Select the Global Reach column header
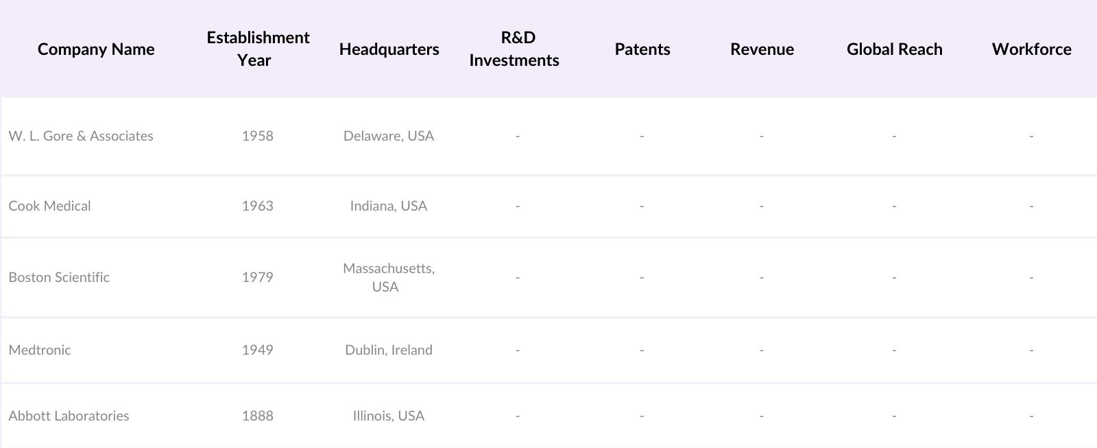Image resolution: width=1097 pixels, height=448 pixels. 894,49
